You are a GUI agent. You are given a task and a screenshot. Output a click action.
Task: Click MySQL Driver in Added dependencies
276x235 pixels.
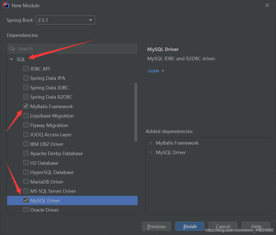pyautogui.click(x=171, y=152)
